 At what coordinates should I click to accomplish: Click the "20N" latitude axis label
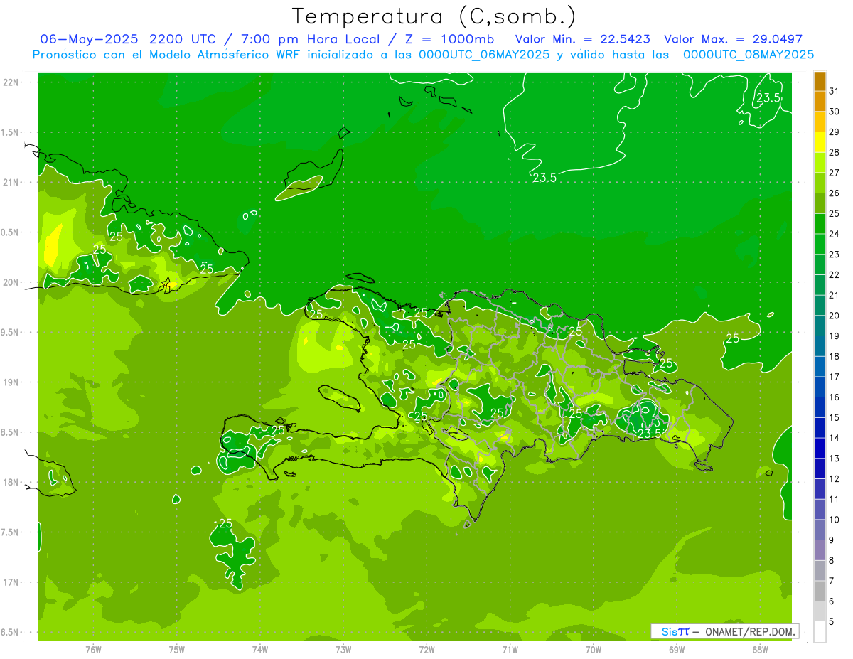pos(11,282)
